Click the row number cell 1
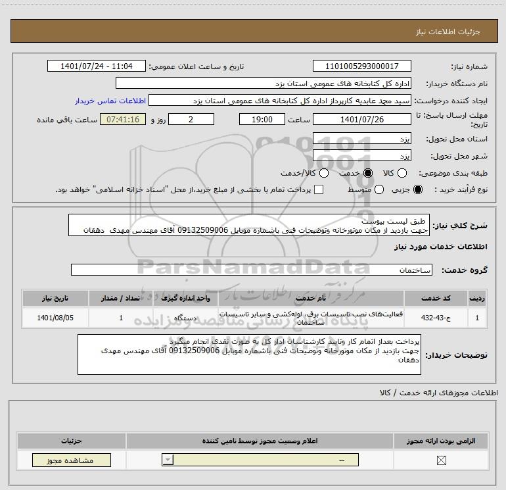 (x=477, y=318)
